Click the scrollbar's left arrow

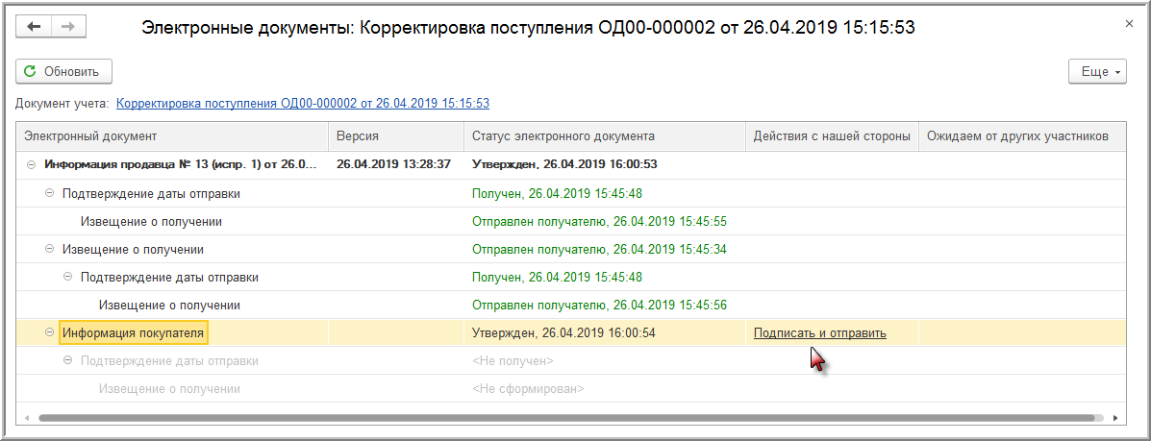[x=25, y=418]
